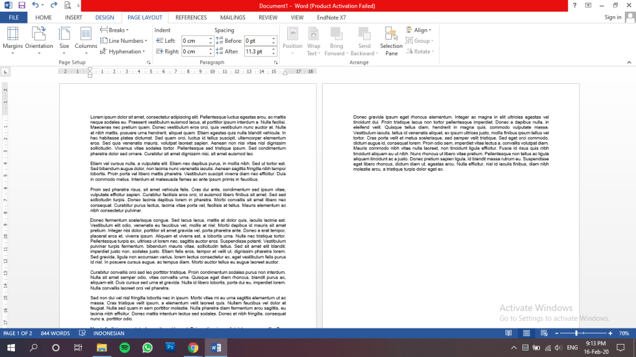This screenshot has height=357, width=636.
Task: Open the Selection Pane
Action: [391, 40]
